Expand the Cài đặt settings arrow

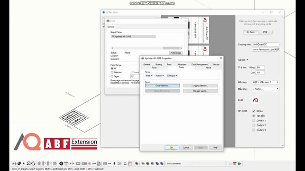pyautogui.click(x=247, y=60)
